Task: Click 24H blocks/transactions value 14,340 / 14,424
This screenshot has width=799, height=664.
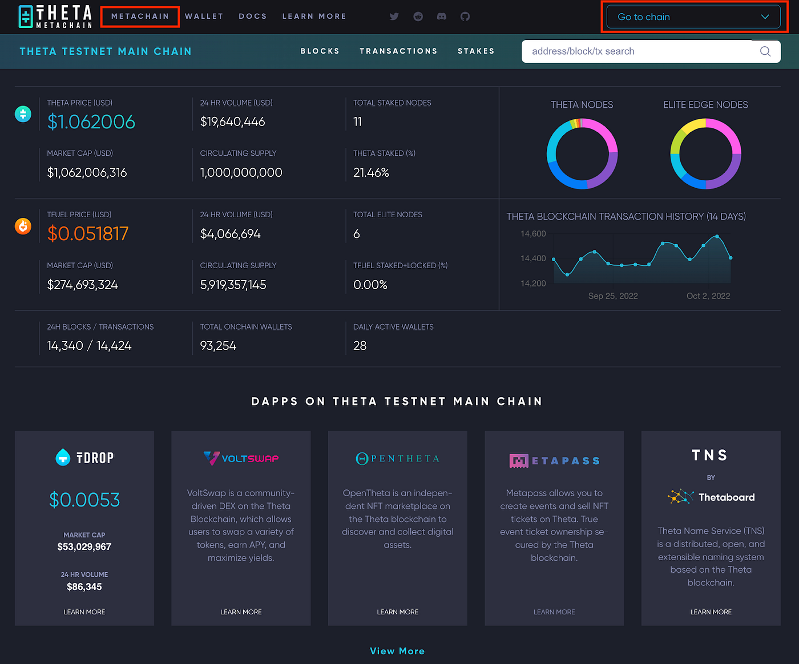Action: 90,346
